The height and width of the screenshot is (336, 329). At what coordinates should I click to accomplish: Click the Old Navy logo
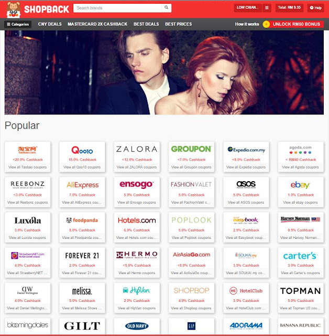tap(137, 326)
